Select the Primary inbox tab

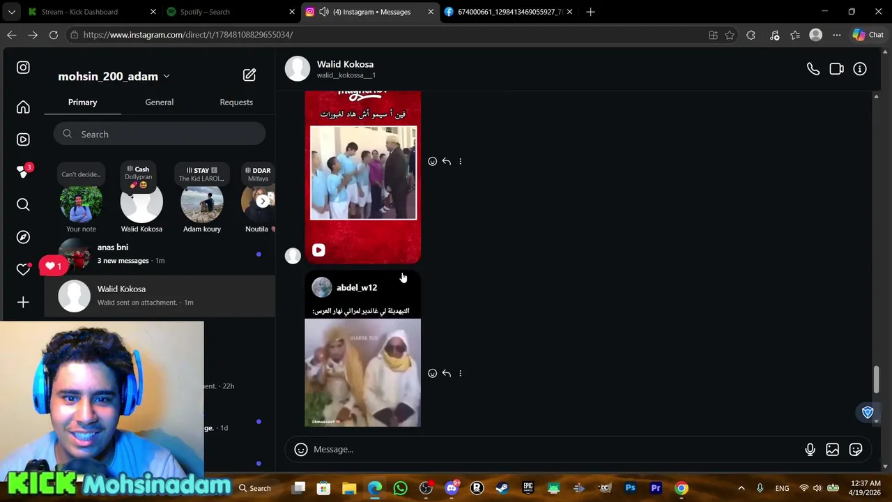click(82, 102)
